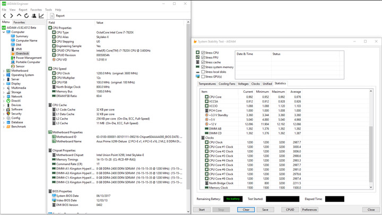The image size is (382, 215).
Task: Click the Preferences button
Action: (x=309, y=210)
